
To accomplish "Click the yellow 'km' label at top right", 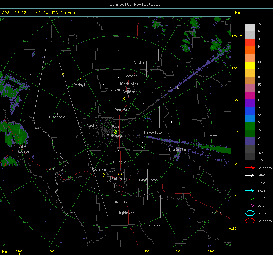I will pyautogui.click(x=237, y=13).
